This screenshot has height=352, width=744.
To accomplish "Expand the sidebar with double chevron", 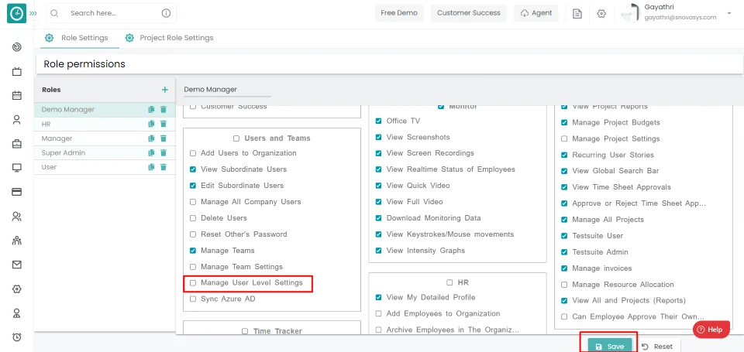I will pyautogui.click(x=33, y=13).
